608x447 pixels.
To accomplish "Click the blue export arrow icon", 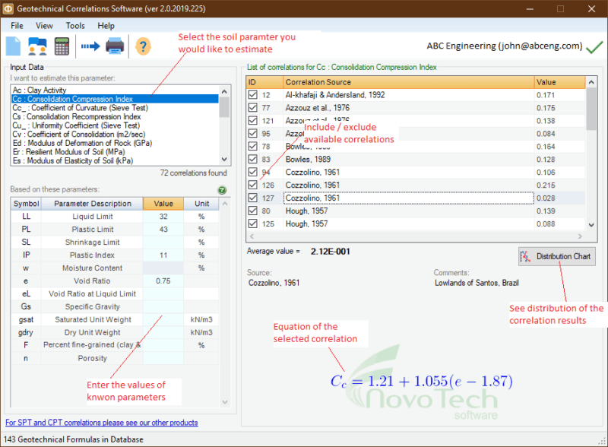I will point(90,46).
